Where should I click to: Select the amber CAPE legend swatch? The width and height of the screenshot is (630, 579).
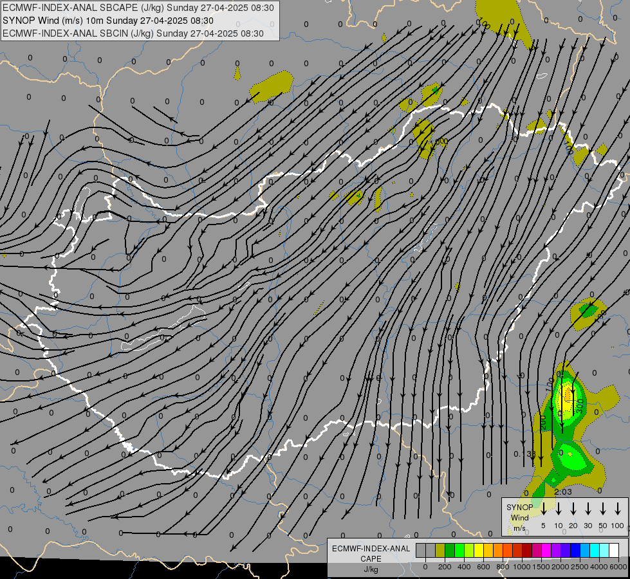pyautogui.click(x=488, y=550)
